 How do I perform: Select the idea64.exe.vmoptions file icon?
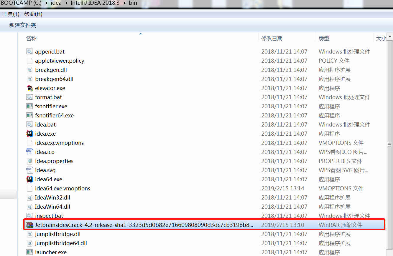[x=29, y=188]
